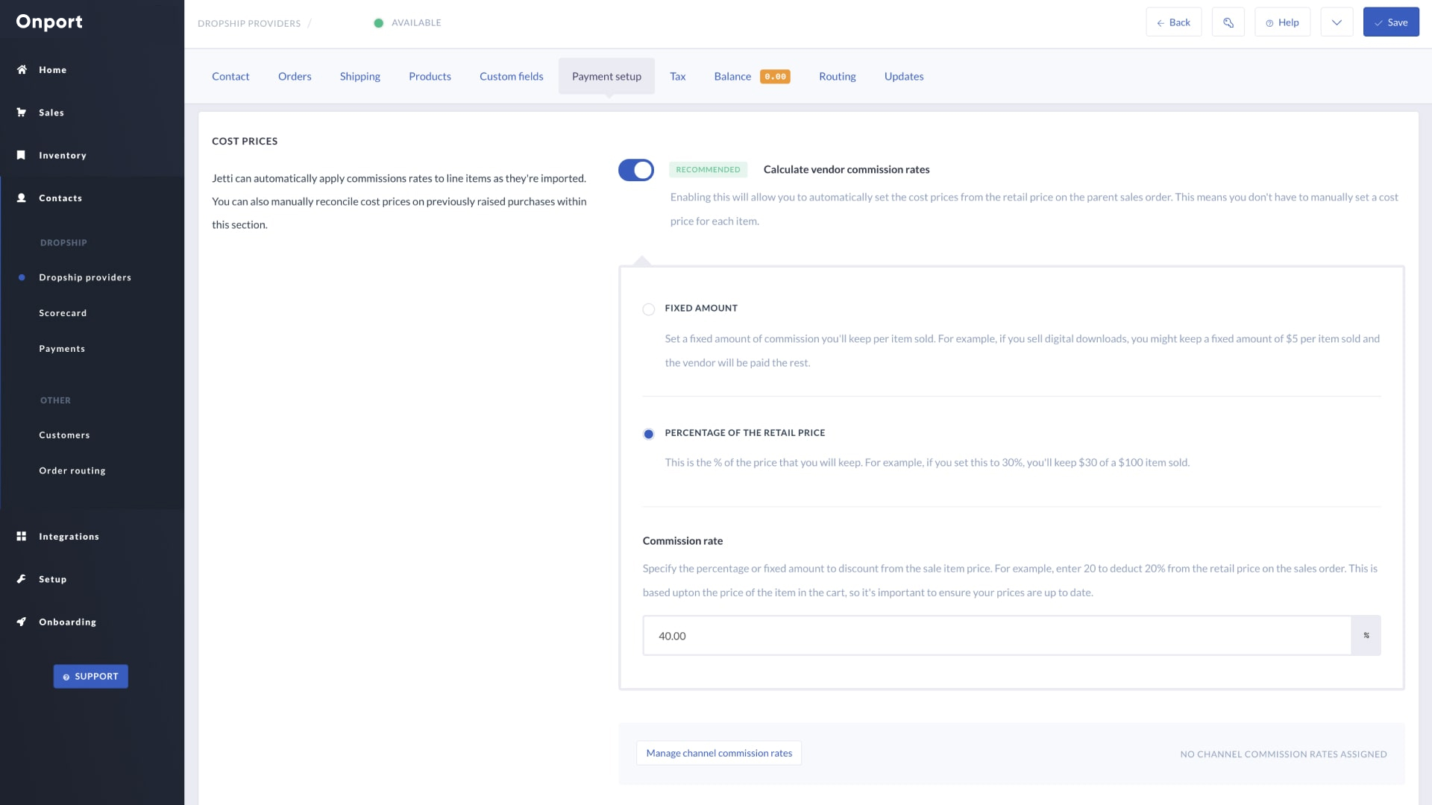Click the Onboarding sidebar icon

point(21,621)
